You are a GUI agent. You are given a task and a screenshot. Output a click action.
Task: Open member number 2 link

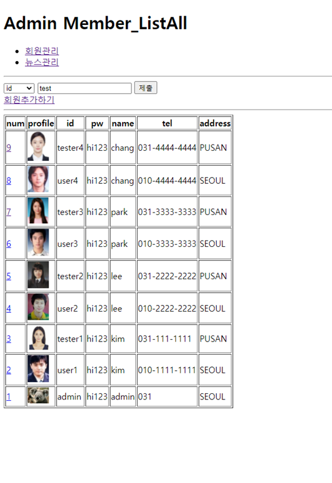coord(9,370)
